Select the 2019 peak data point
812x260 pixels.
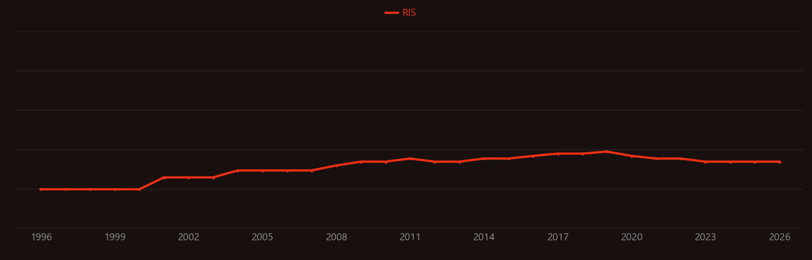(x=607, y=151)
